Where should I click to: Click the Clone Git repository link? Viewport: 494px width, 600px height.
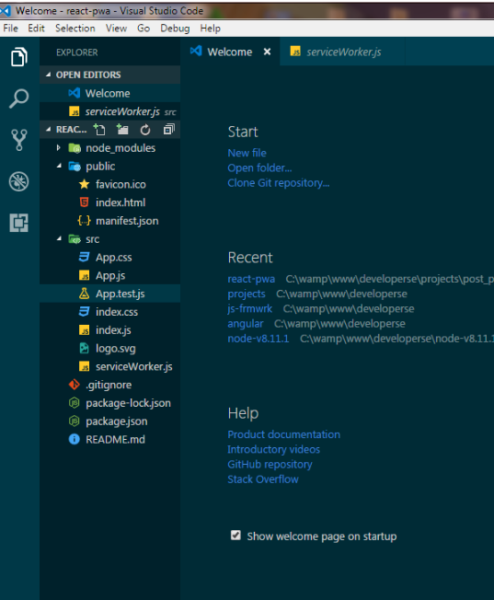[278, 183]
